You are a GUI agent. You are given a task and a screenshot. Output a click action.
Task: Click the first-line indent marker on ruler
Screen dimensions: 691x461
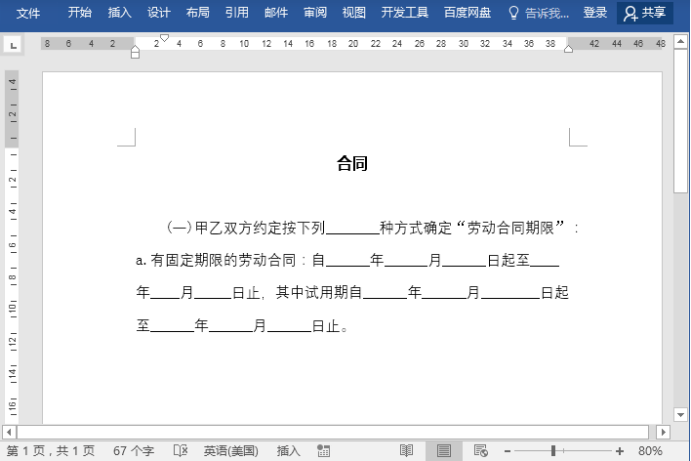pos(164,38)
